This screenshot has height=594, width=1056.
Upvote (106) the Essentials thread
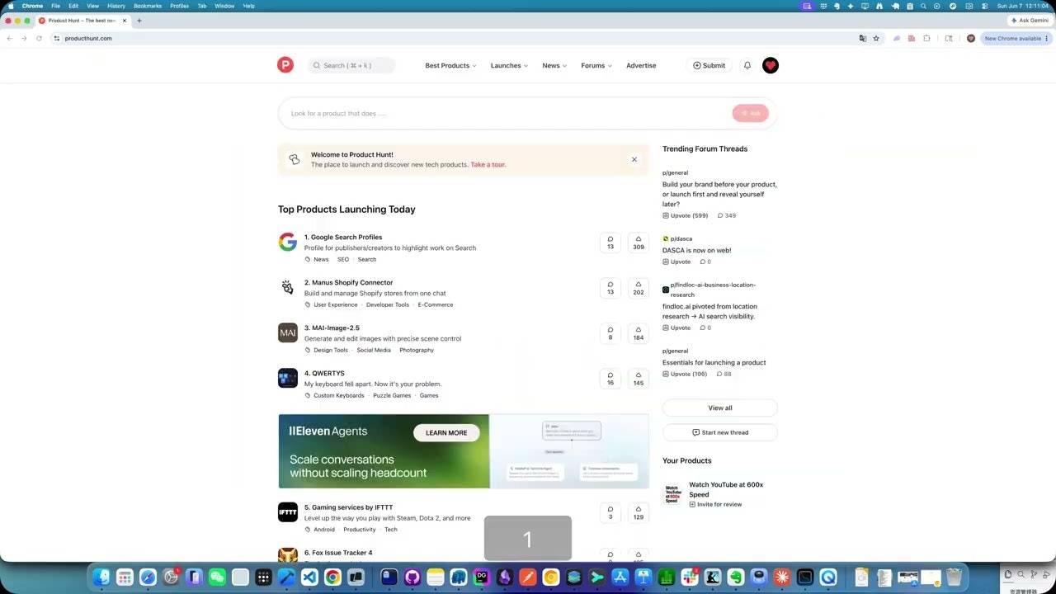[686, 374]
